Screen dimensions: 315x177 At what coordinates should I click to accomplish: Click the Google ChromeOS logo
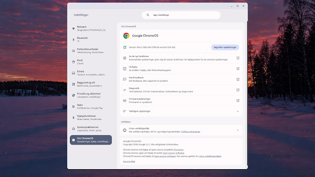click(126, 36)
